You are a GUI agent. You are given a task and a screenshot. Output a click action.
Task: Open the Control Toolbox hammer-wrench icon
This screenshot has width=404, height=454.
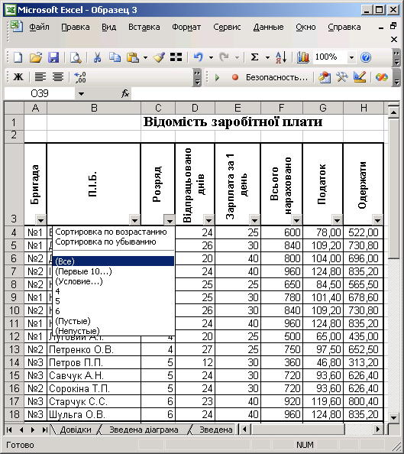click(x=342, y=77)
